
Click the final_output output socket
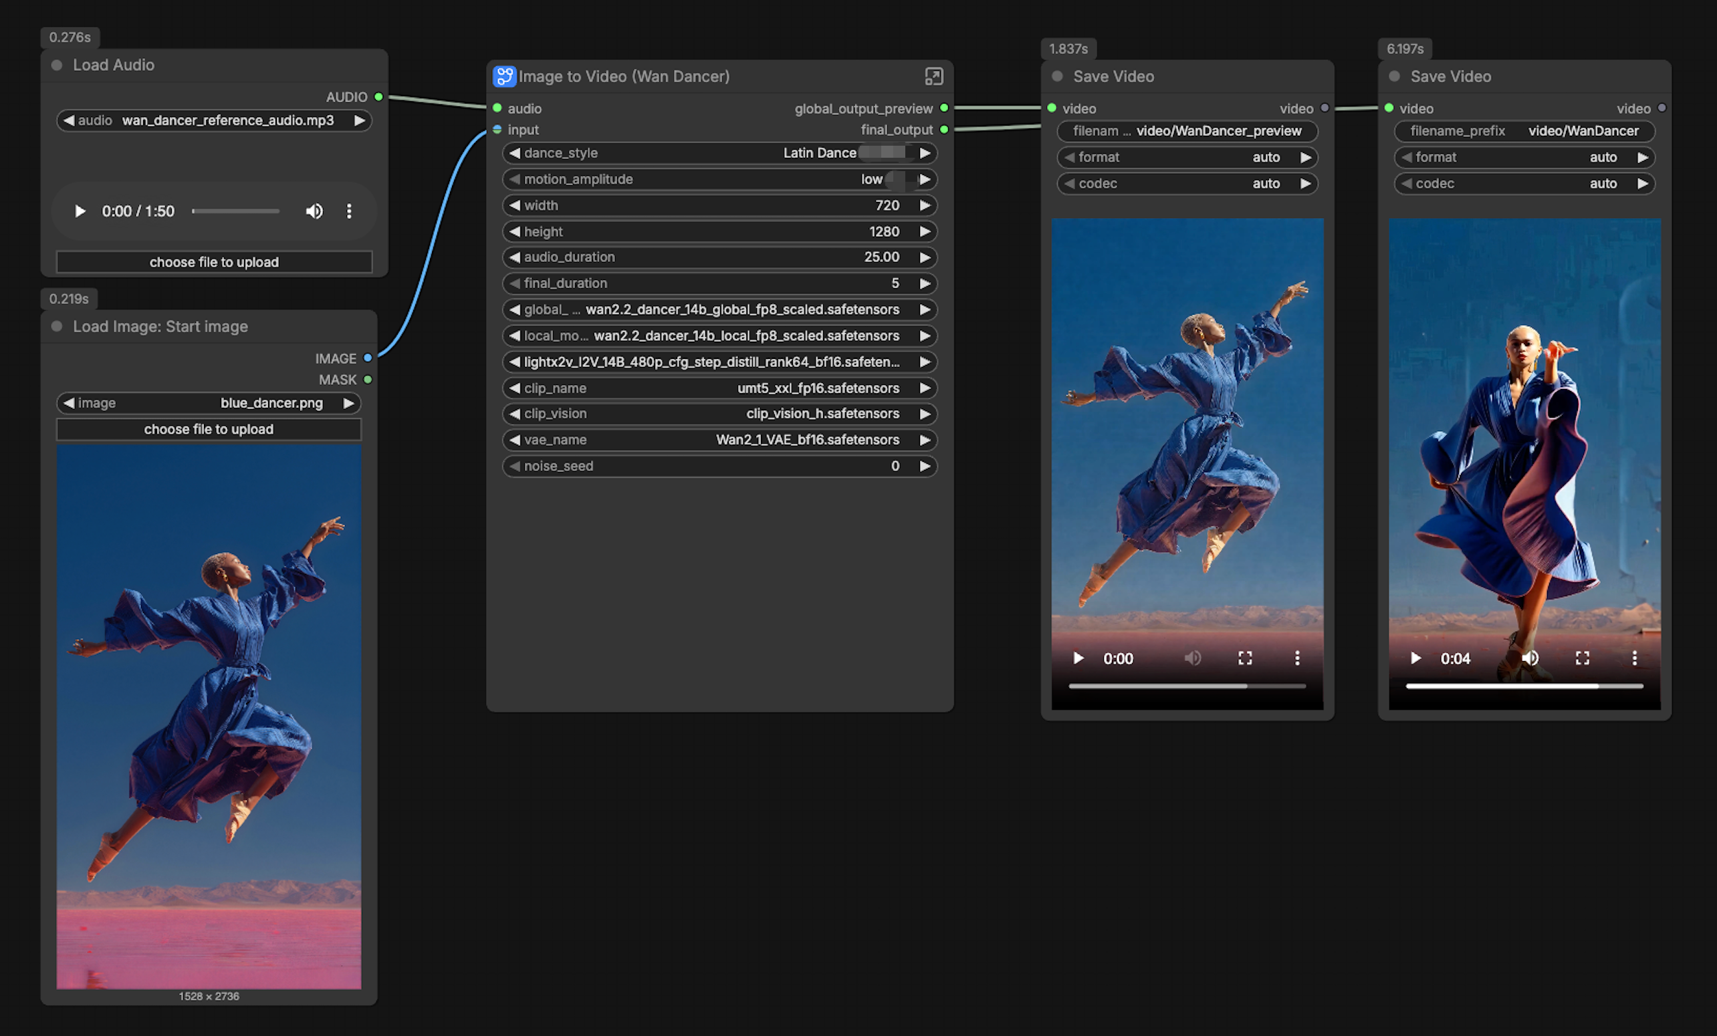[x=944, y=130]
